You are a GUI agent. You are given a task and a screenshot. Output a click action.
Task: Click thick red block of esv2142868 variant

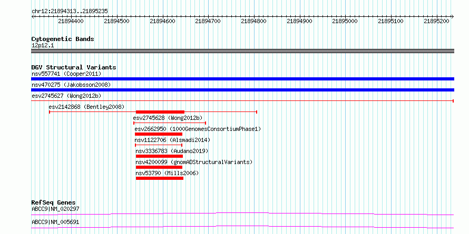pyautogui.click(x=160, y=112)
